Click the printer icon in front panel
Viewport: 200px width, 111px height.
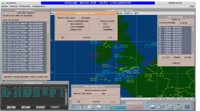point(153,107)
